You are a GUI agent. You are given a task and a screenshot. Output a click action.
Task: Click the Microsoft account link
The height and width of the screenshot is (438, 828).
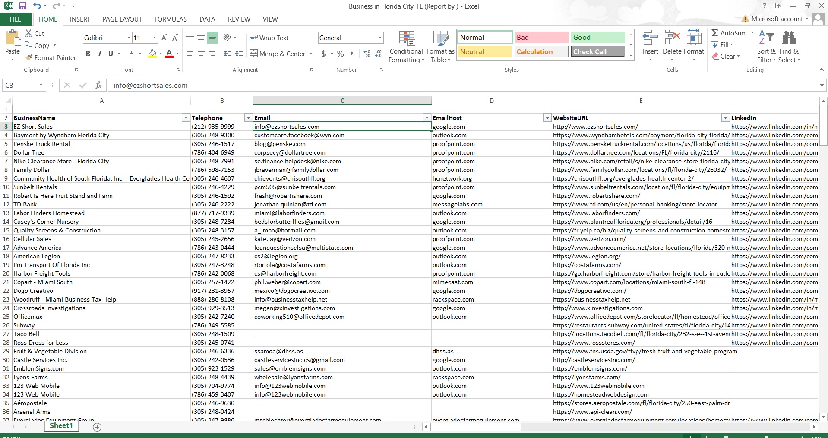pyautogui.click(x=777, y=19)
